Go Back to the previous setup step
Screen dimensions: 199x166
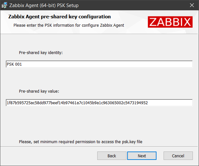pyautogui.click(x=112, y=156)
